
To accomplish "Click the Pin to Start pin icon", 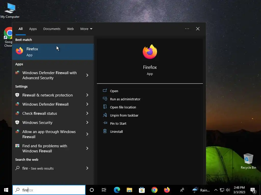I will (105, 123).
